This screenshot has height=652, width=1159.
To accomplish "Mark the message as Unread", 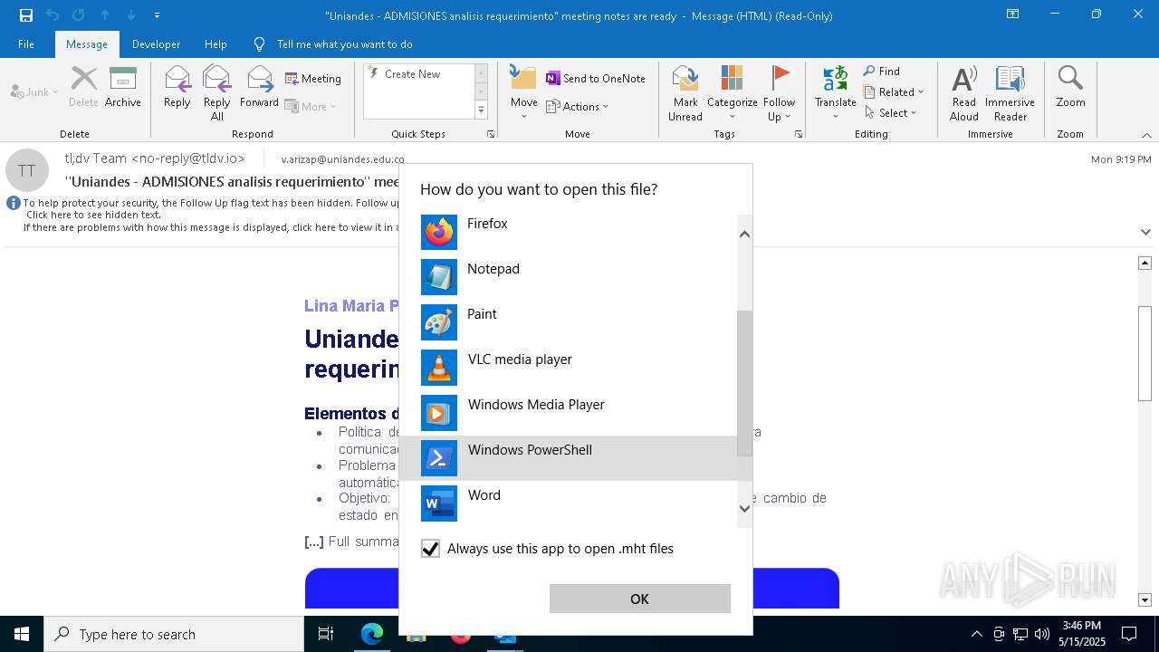I will tap(685, 93).
